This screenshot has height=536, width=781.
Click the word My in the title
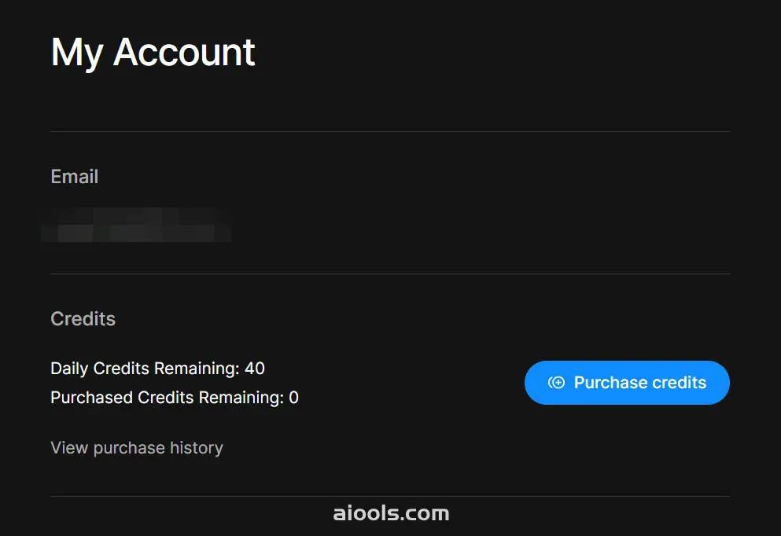(77, 53)
